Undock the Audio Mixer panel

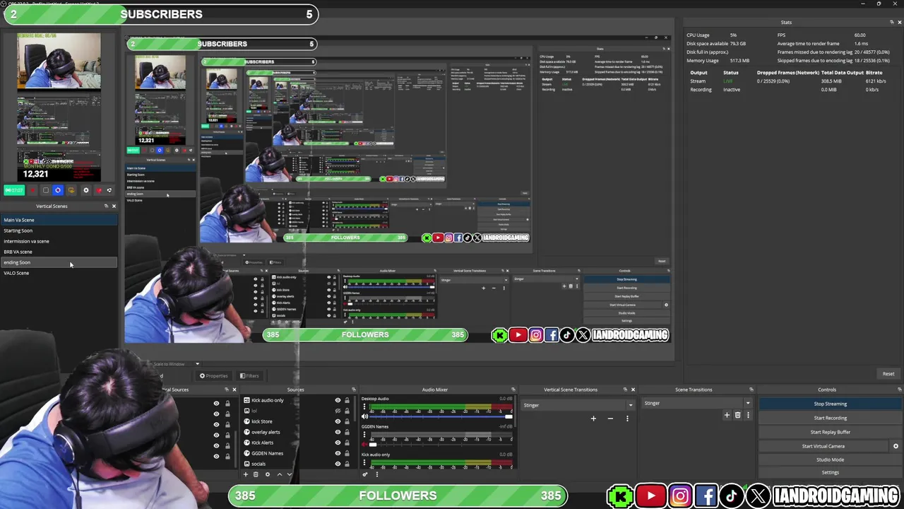513,390
